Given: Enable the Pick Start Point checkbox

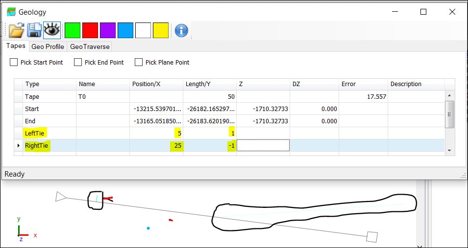Looking at the screenshot, I should pyautogui.click(x=14, y=62).
